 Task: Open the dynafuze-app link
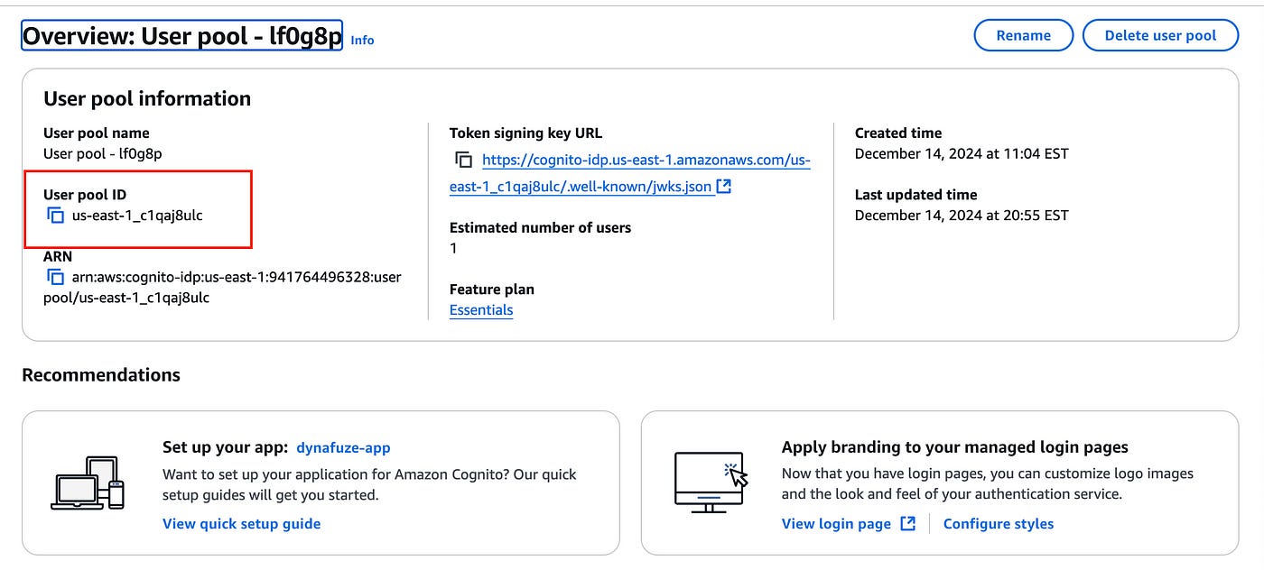point(343,447)
